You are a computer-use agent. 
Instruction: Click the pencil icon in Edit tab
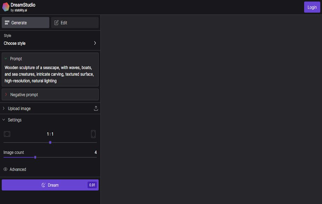[56, 23]
